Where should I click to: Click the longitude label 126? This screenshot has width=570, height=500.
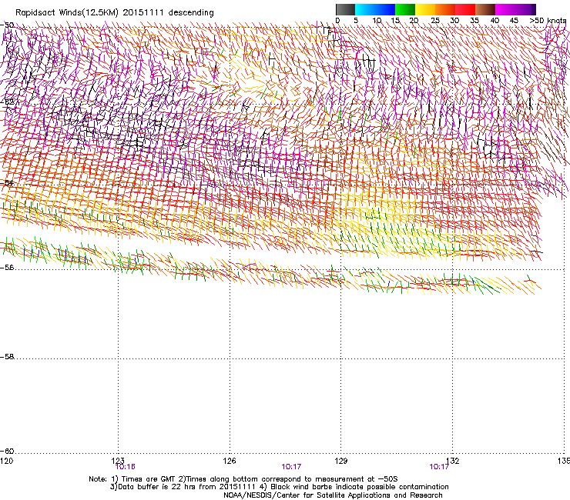230,461
